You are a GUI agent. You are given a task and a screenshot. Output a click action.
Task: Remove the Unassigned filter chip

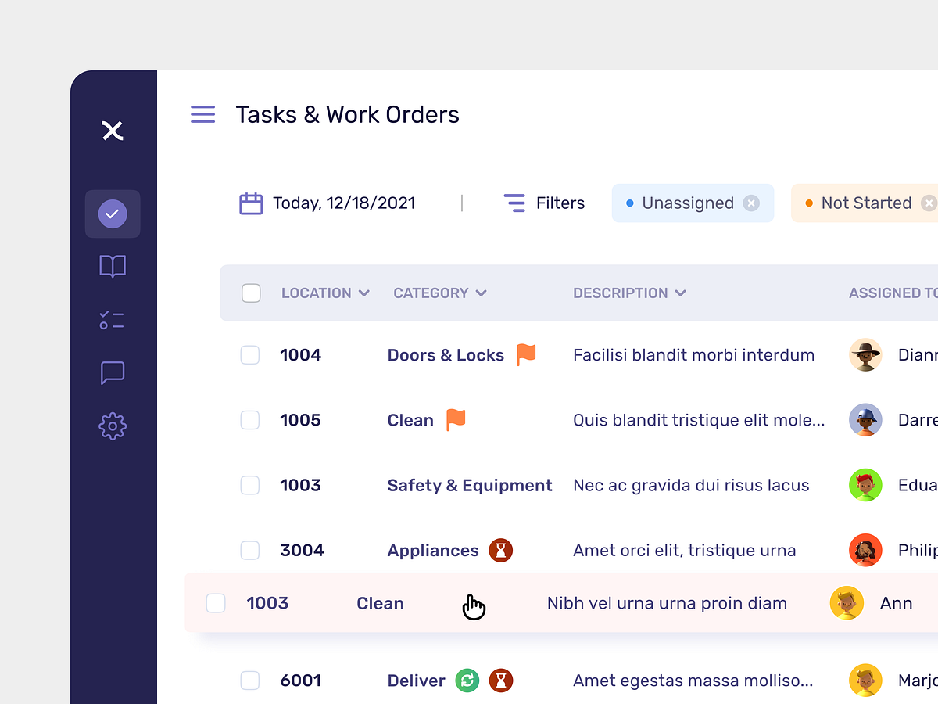(x=750, y=203)
